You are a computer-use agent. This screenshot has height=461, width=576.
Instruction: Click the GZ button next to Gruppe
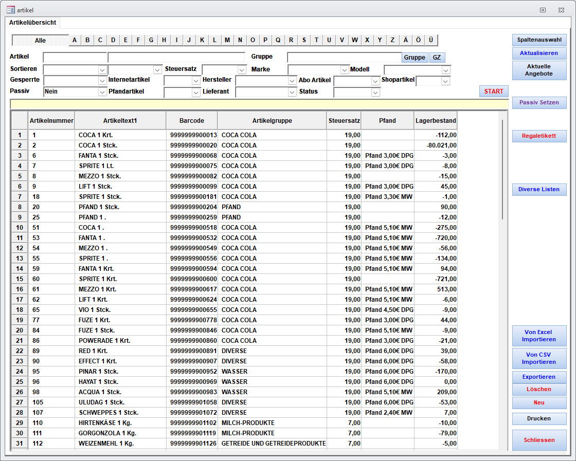(437, 58)
